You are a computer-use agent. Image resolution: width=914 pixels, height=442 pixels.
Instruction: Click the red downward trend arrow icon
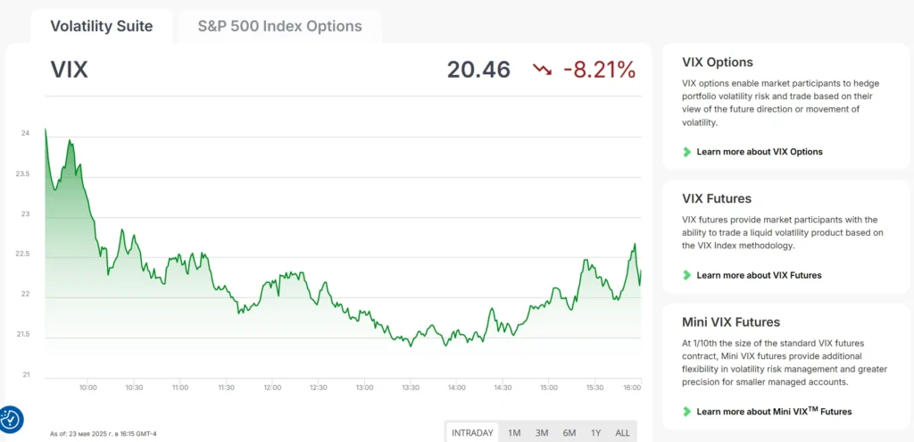(542, 71)
